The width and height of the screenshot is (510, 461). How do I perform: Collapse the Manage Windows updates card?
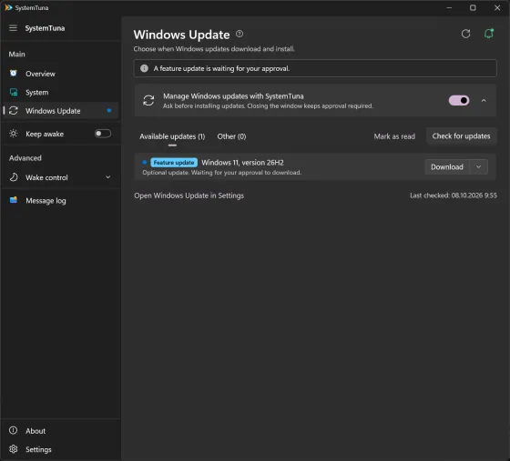pos(484,100)
